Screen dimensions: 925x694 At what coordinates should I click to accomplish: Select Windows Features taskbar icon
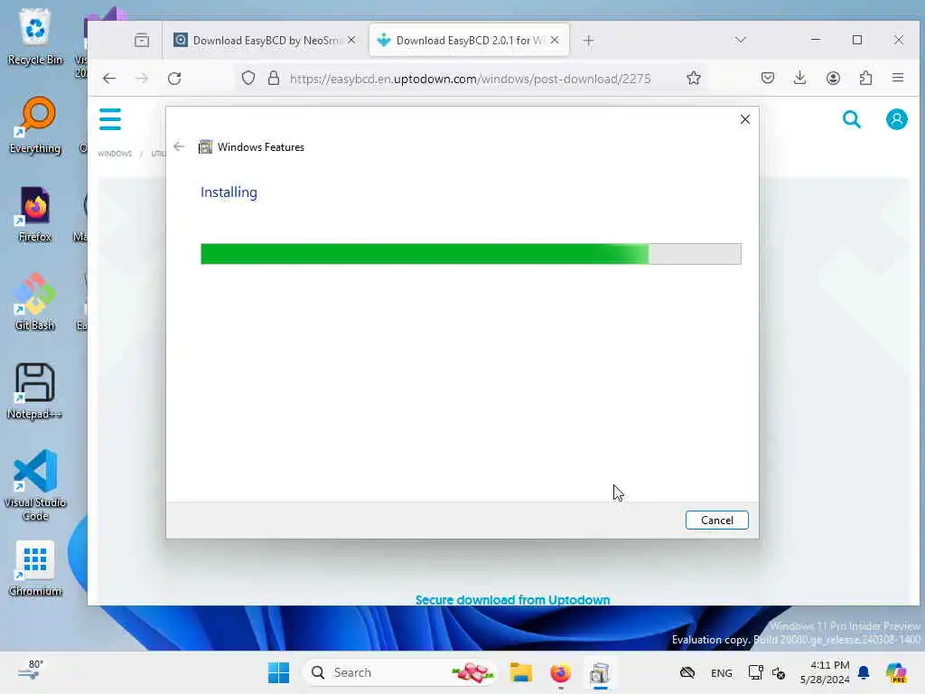[600, 672]
